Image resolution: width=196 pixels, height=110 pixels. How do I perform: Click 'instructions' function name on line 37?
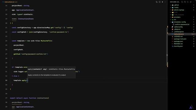43,98
